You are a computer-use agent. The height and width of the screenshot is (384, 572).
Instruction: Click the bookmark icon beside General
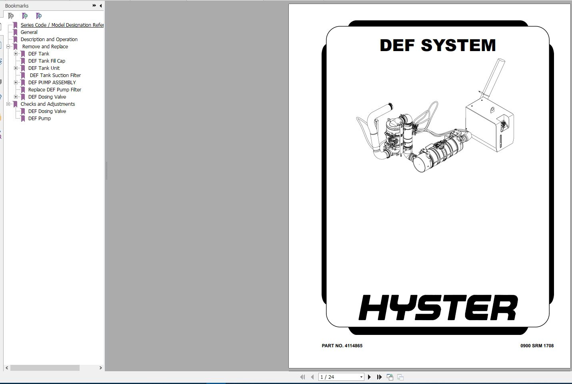point(15,32)
